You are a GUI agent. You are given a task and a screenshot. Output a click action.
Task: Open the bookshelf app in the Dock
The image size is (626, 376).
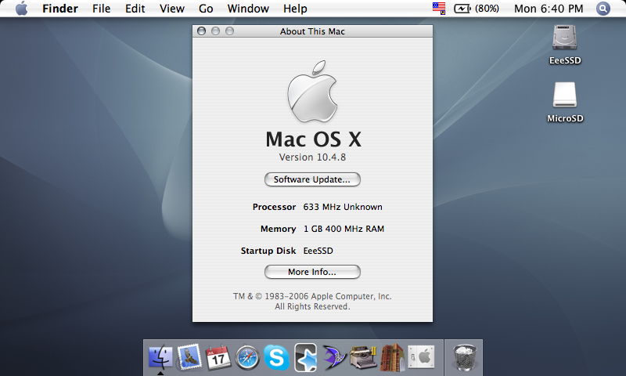pyautogui.click(x=392, y=356)
